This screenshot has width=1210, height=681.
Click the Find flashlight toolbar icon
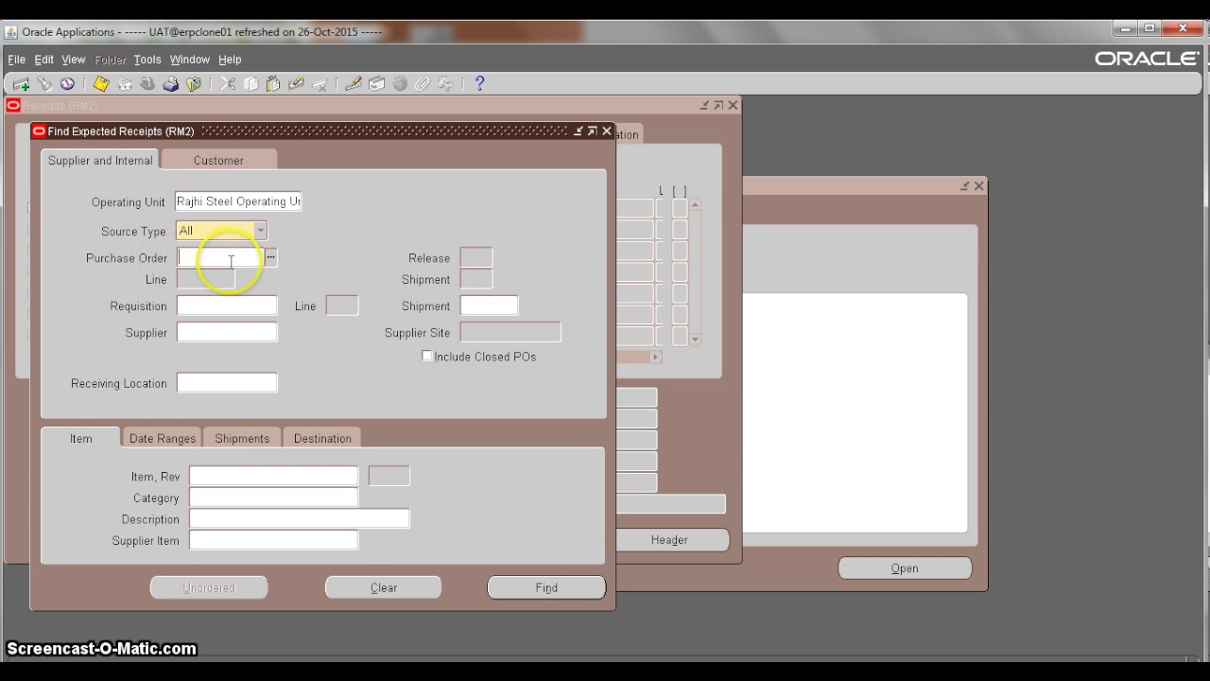43,84
